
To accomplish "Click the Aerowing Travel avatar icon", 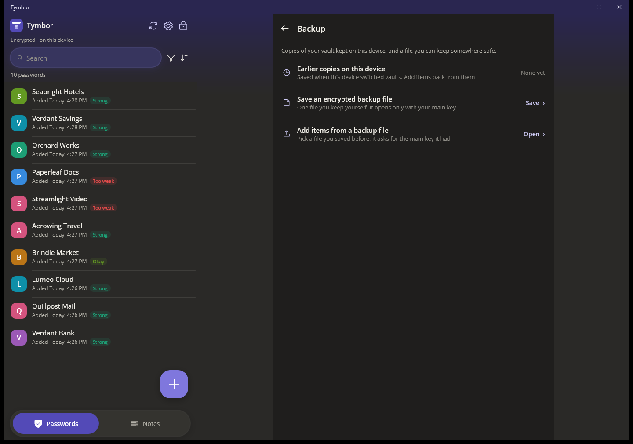I will pos(19,230).
